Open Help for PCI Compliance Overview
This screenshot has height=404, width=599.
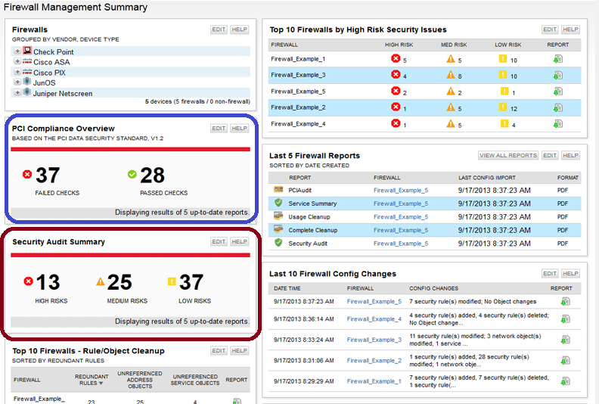pyautogui.click(x=240, y=129)
